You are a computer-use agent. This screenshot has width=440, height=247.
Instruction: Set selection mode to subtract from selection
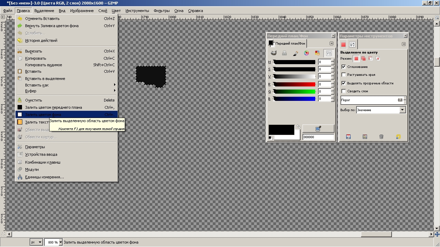[x=371, y=59]
